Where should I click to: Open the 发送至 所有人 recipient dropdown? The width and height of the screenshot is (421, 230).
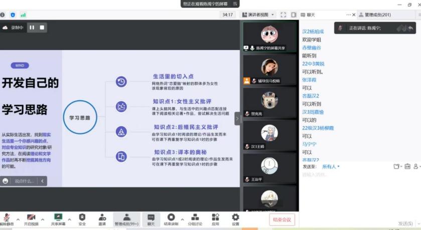[331, 166]
